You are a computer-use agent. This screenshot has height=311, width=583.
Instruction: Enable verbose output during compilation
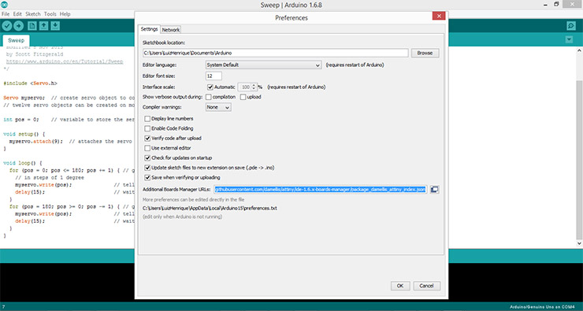click(209, 97)
